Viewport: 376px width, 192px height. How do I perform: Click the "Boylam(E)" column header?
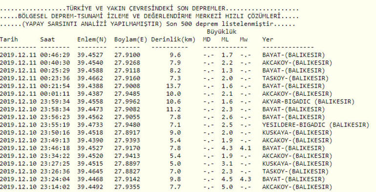tap(131, 40)
